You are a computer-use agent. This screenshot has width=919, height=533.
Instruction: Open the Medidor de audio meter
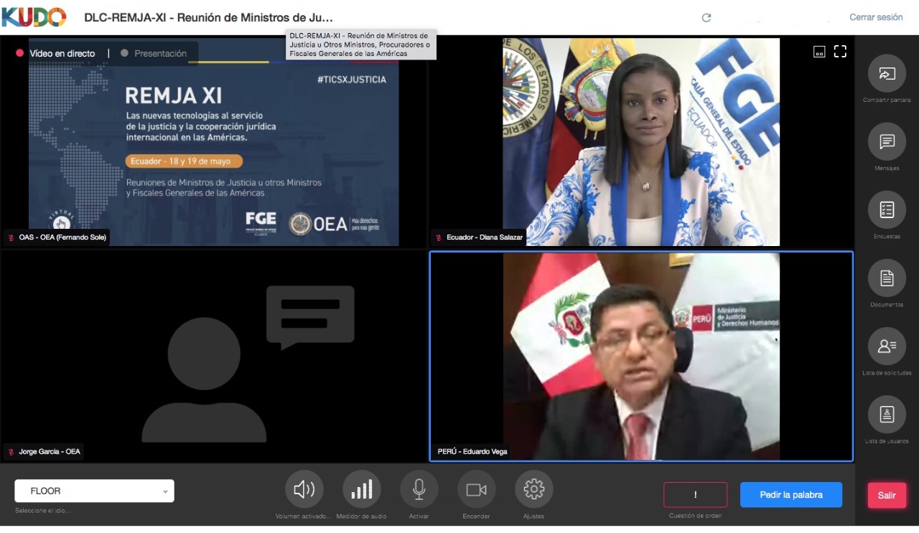pos(362,489)
